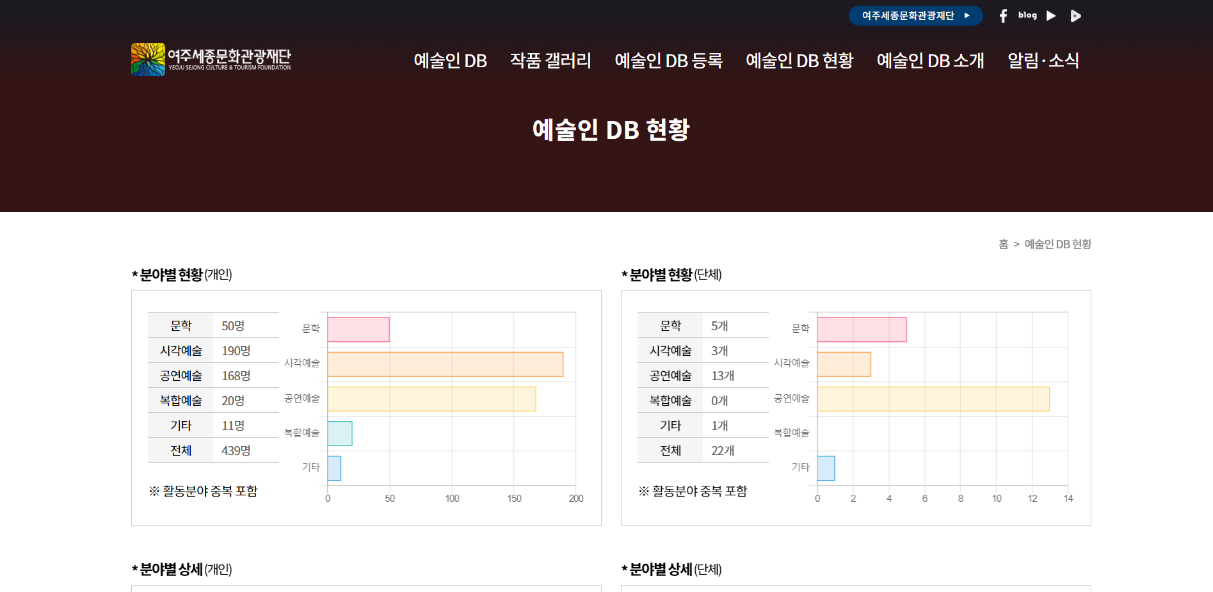
Task: Click the green 복합예술 bar in individual chart
Action: (x=340, y=433)
